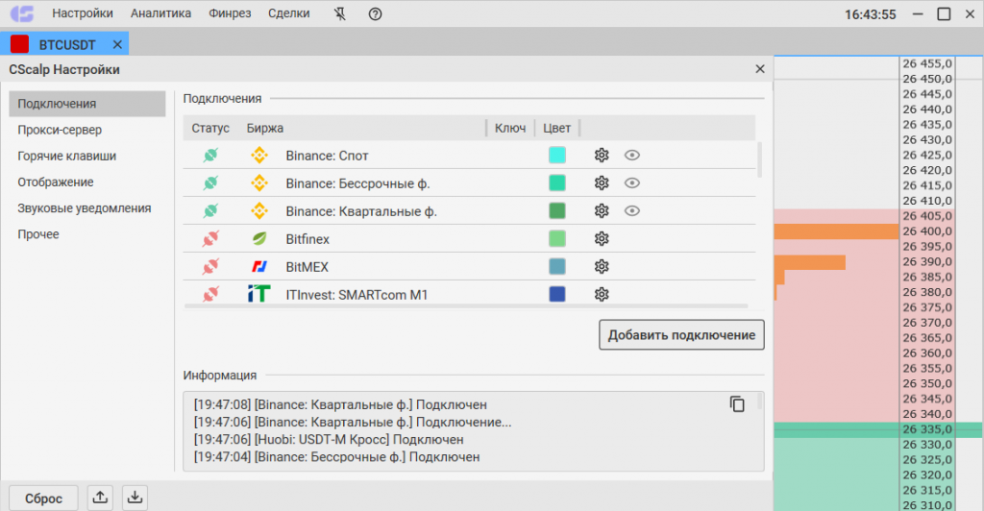Click the 26 400,0 price level in order book
Image resolution: width=984 pixels, height=511 pixels.
pos(927,231)
